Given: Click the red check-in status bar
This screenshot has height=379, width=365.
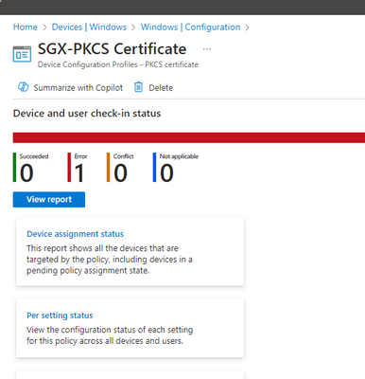Looking at the screenshot, I should pos(189,137).
